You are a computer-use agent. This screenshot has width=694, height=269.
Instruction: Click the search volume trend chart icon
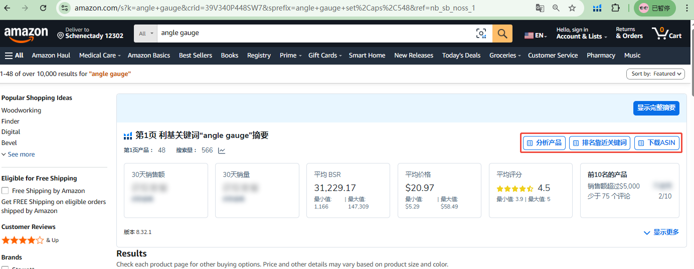[x=222, y=150]
